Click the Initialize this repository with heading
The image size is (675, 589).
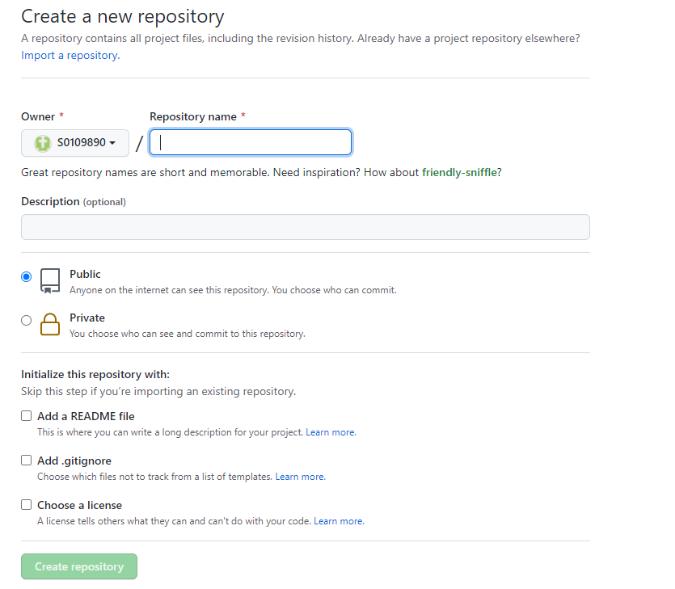point(95,374)
